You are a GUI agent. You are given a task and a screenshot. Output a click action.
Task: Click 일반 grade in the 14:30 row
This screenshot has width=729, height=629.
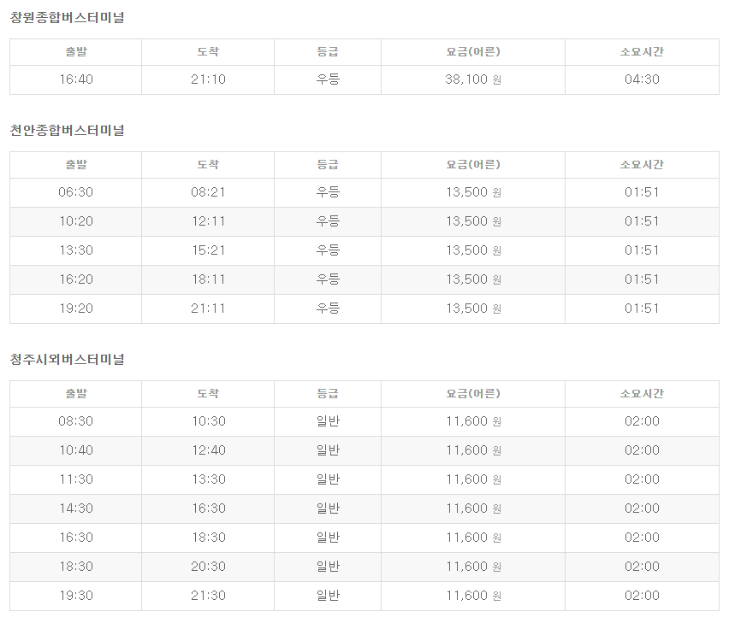tap(328, 508)
